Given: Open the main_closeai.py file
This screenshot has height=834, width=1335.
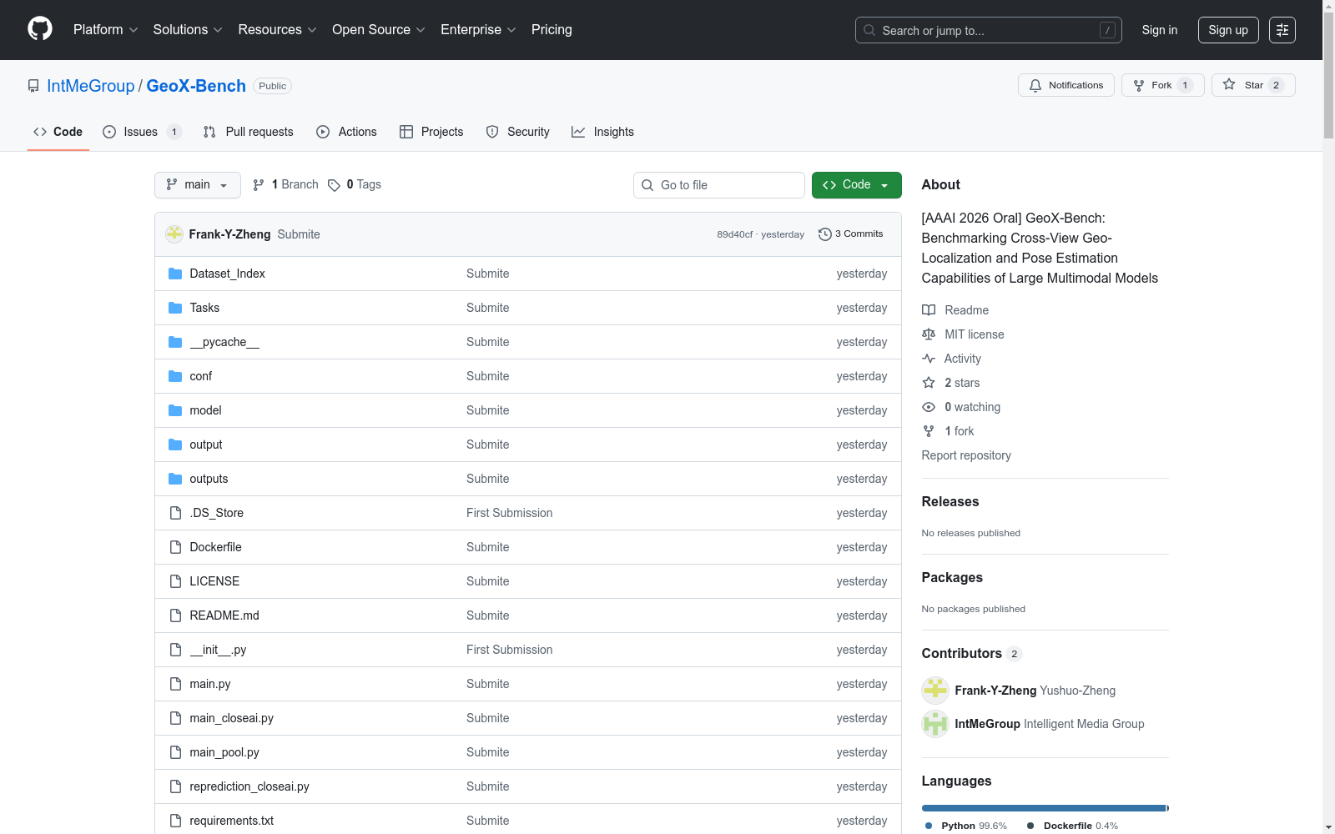Looking at the screenshot, I should click(232, 718).
